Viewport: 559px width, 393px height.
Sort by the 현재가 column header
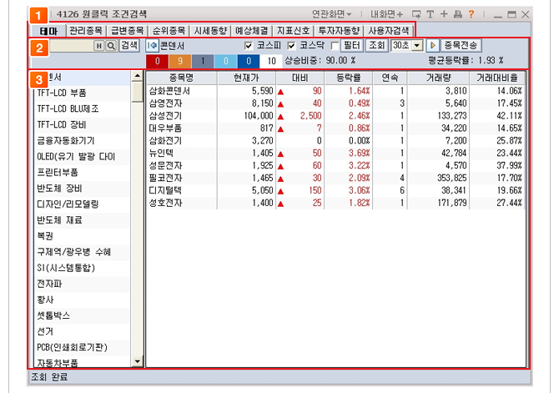[246, 78]
